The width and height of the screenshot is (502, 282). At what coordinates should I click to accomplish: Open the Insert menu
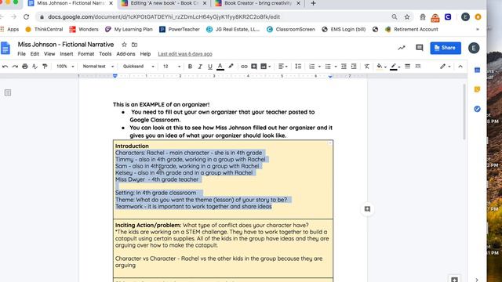(x=66, y=54)
